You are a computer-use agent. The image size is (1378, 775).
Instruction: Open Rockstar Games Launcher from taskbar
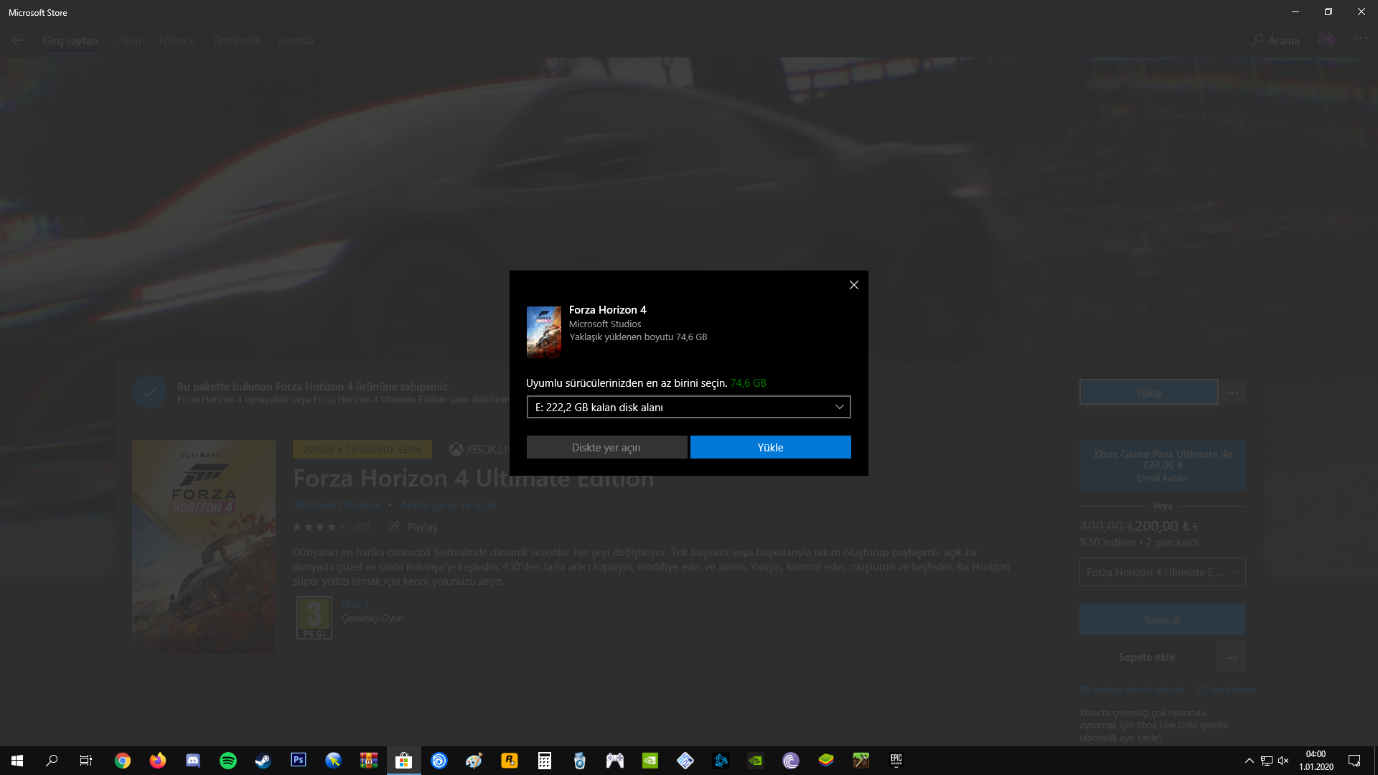pos(509,761)
